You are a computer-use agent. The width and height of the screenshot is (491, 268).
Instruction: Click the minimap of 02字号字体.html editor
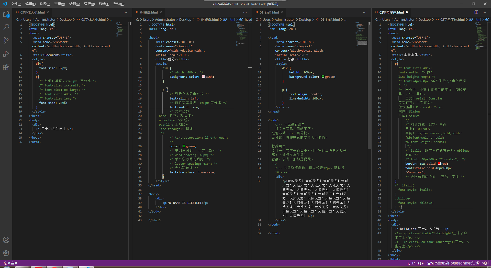pyautogui.click(x=481, y=37)
